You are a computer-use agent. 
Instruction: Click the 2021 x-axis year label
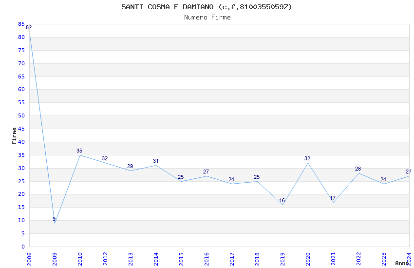coord(333,259)
